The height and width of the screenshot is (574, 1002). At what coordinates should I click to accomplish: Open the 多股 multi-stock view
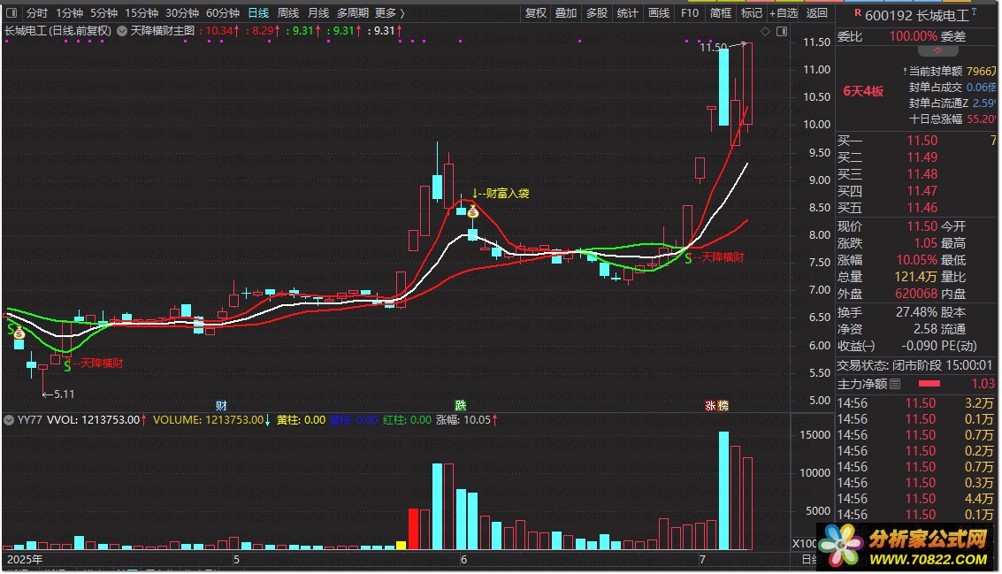point(597,12)
